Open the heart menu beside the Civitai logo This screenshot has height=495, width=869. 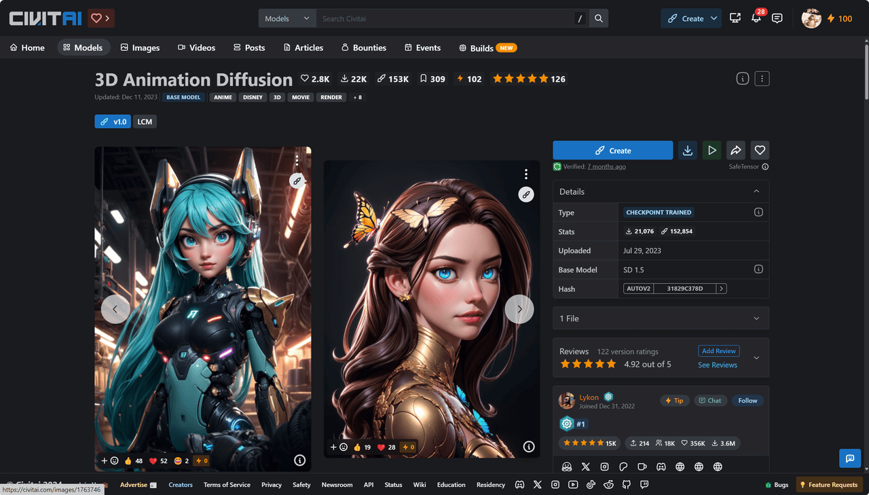coord(101,18)
